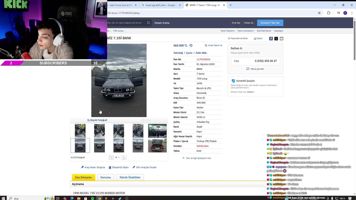Screen dimensions: 356x200
Task: Click seller name Salhan A.
Action: coord(236,48)
